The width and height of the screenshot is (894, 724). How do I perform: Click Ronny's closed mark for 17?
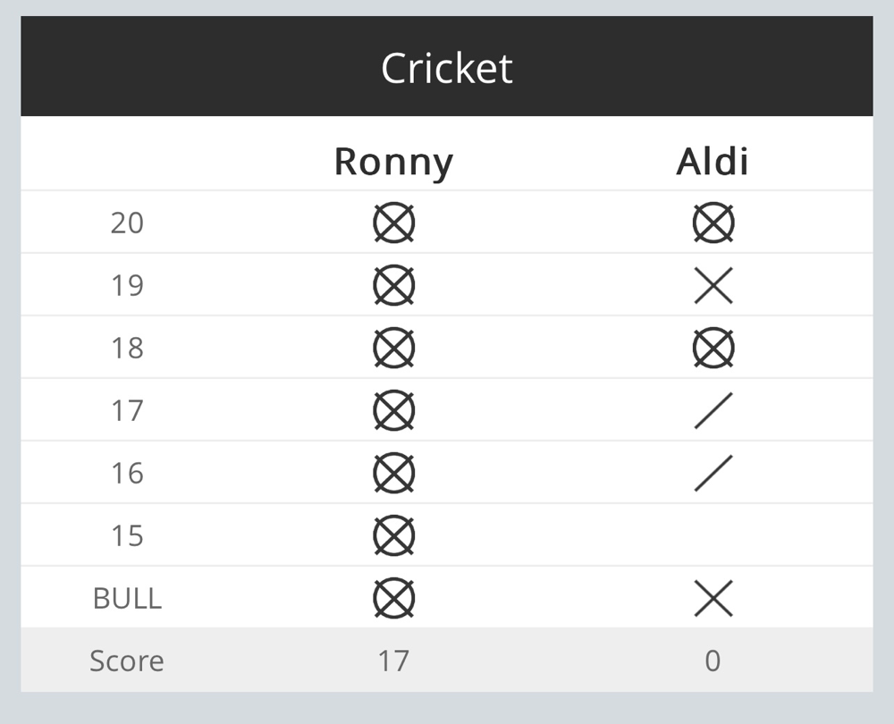(394, 410)
